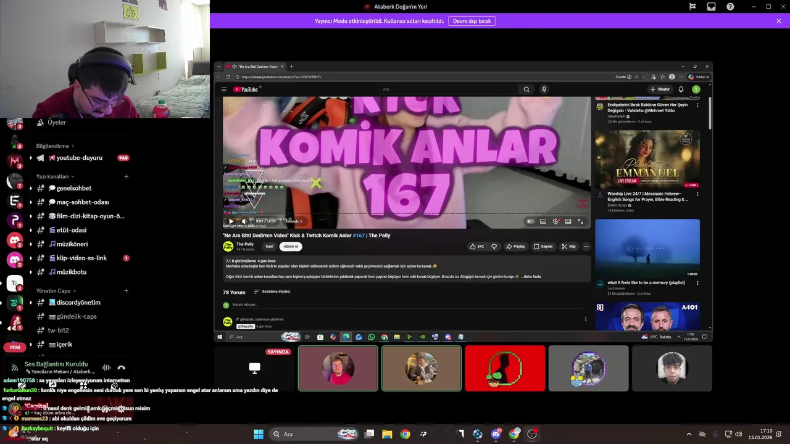Open the green YouTube account avatar
Image resolution: width=790 pixels, height=444 pixels.
(696, 89)
